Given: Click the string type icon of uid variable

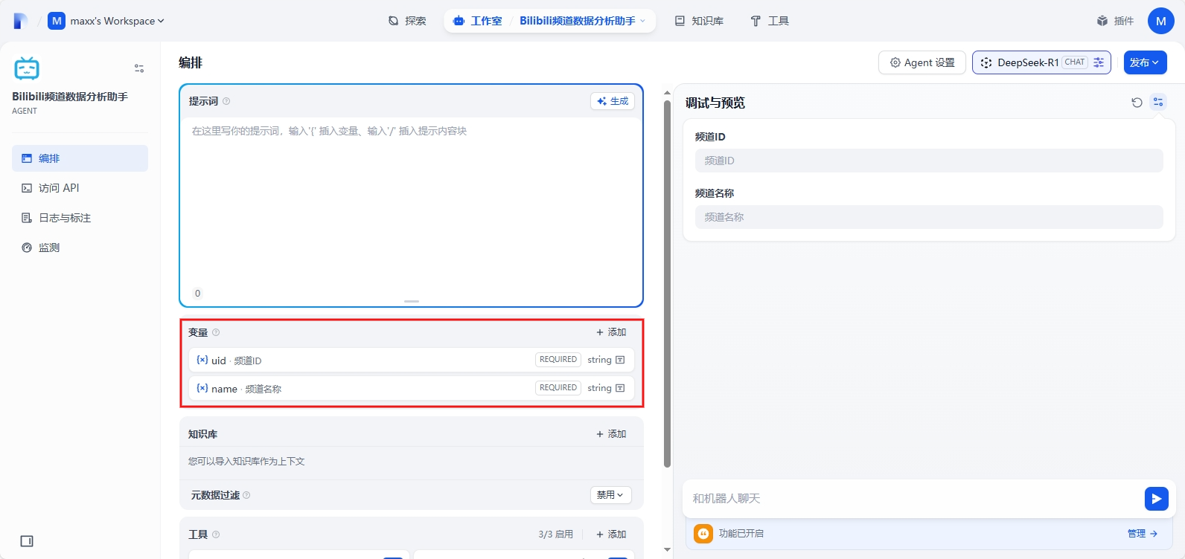Looking at the screenshot, I should (x=620, y=360).
